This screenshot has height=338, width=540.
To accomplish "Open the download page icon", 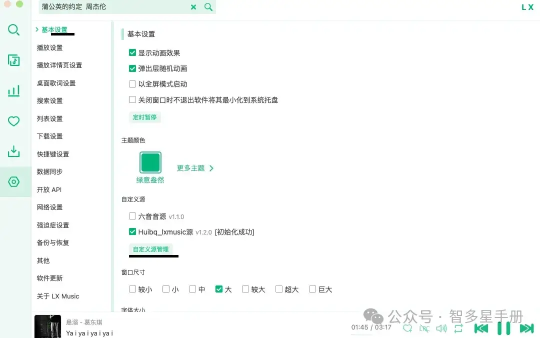I will tap(14, 151).
